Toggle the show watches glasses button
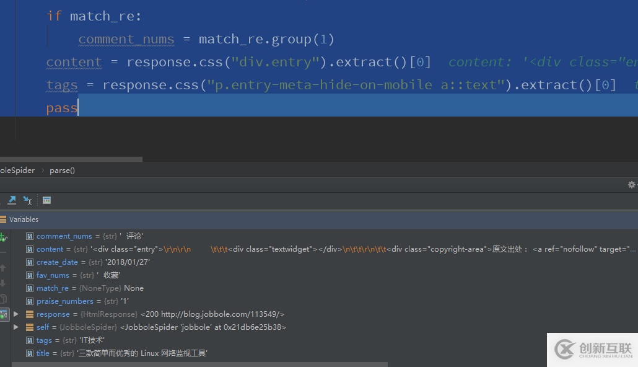Image resolution: width=638 pixels, height=367 pixels. [x=3, y=315]
